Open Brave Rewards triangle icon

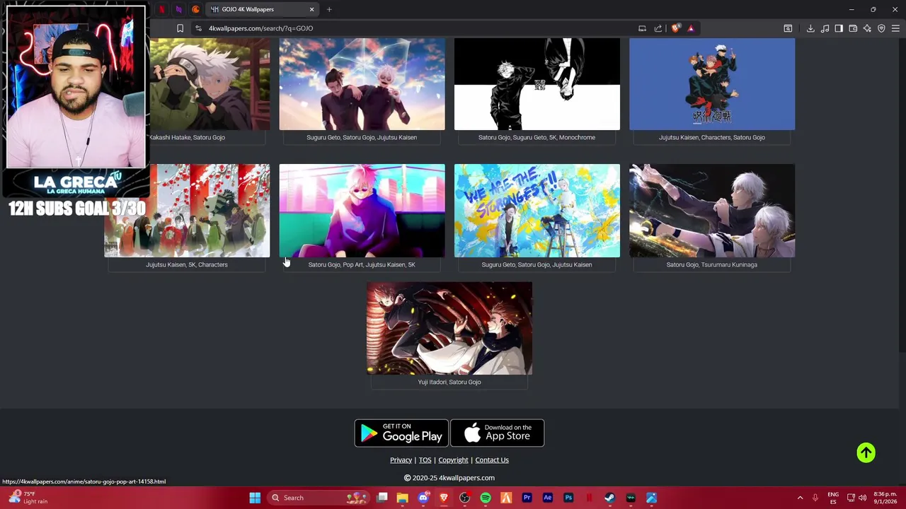[691, 28]
